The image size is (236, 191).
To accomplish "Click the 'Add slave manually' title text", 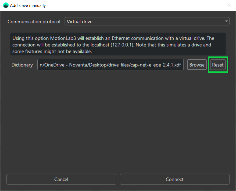I will tap(28, 6).
